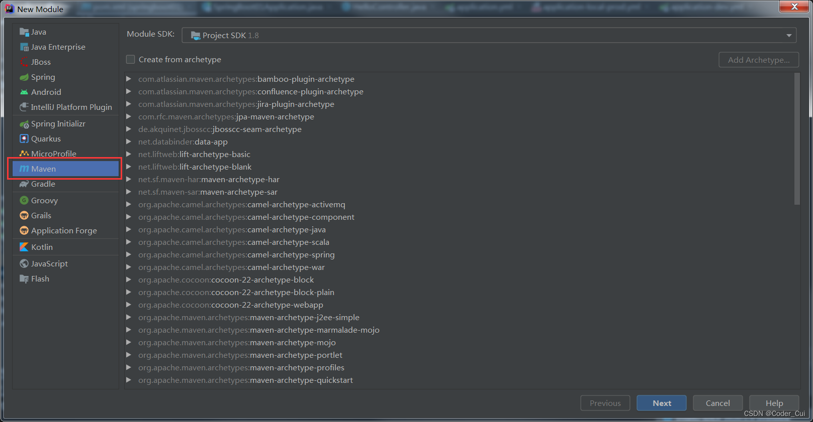Enable Create from archetype checkbox
Screen dimensions: 813x422
(131, 59)
